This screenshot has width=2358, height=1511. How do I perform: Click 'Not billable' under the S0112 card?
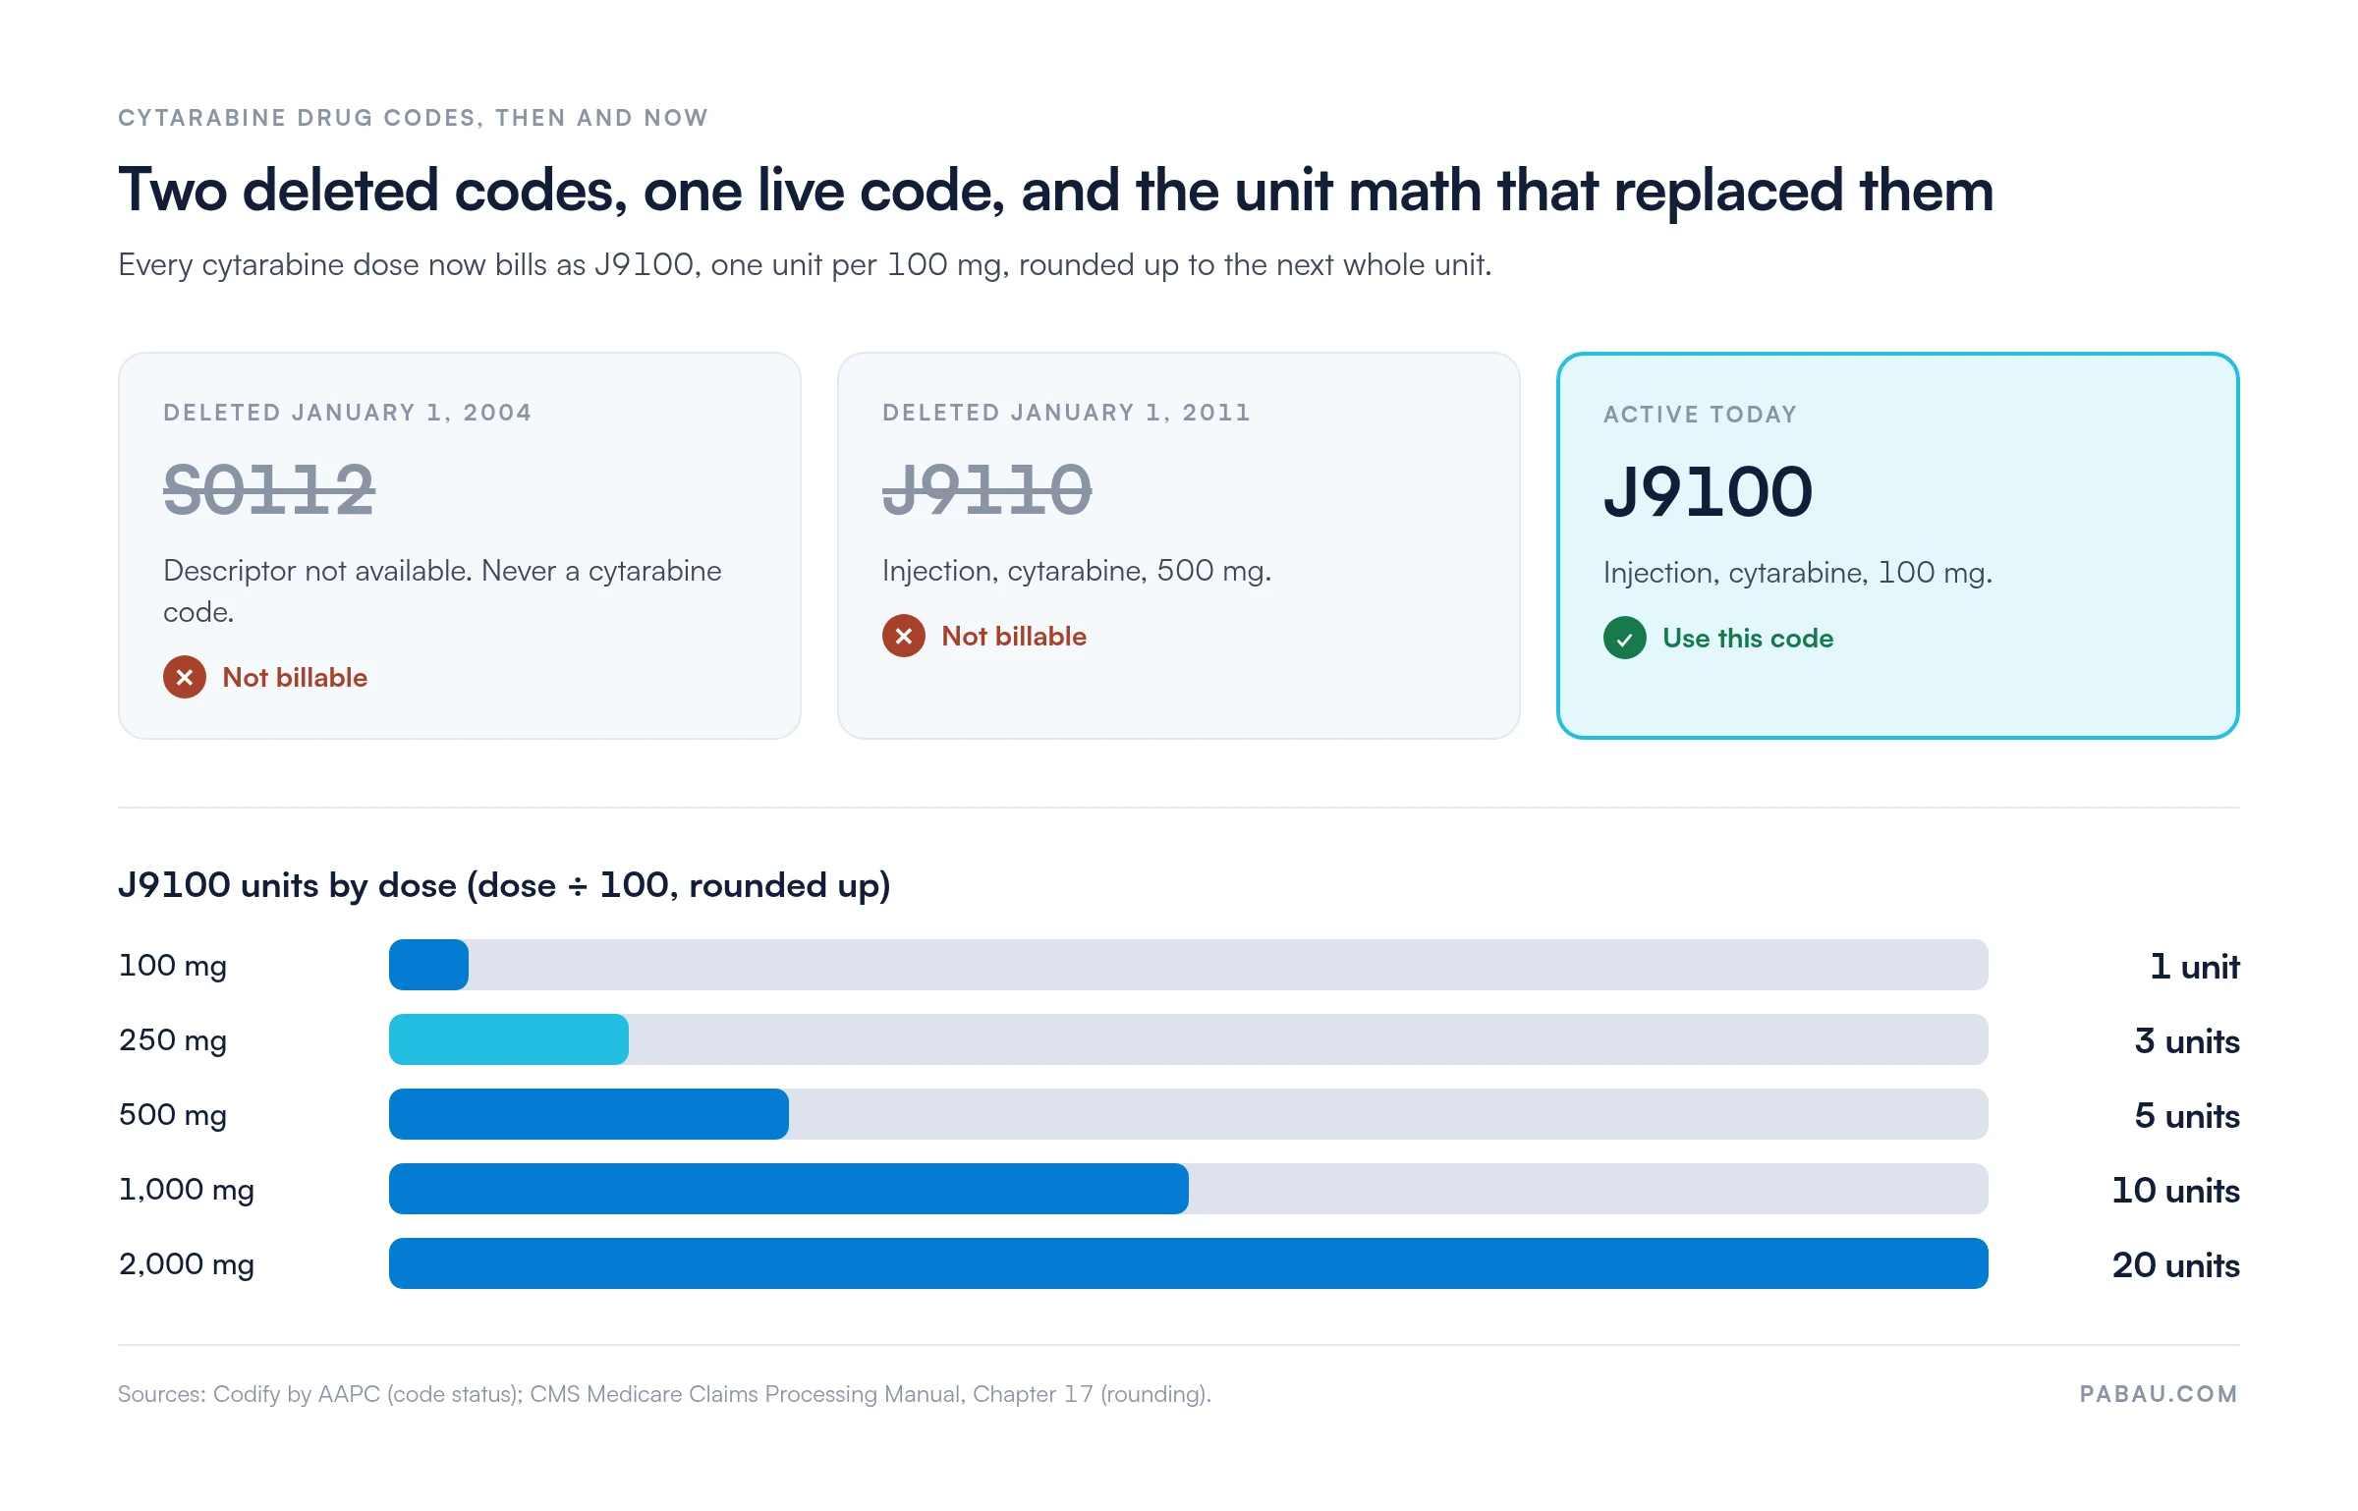[295, 677]
